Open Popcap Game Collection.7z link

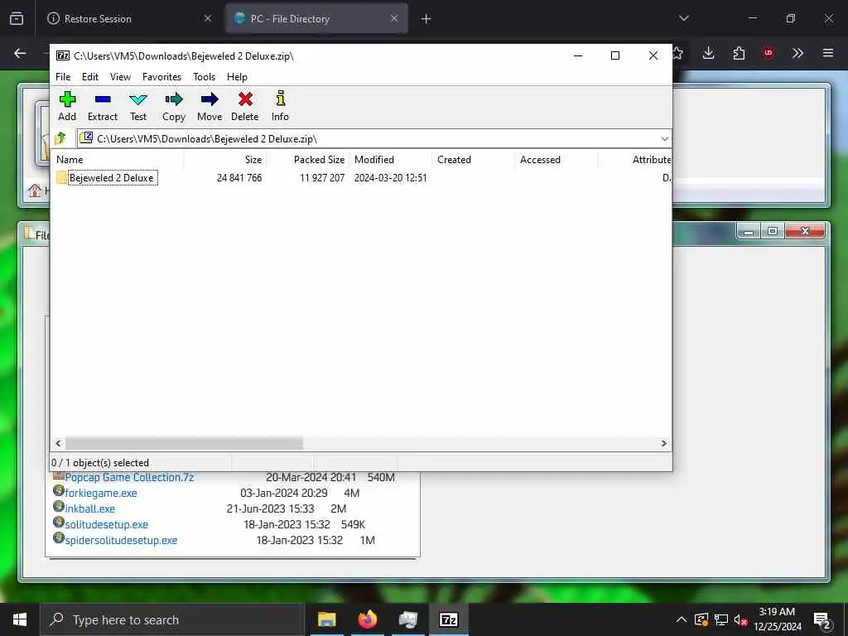(129, 478)
